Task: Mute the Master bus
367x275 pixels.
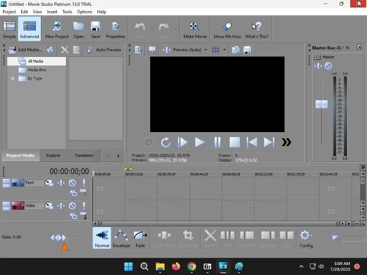Action: coord(328,66)
